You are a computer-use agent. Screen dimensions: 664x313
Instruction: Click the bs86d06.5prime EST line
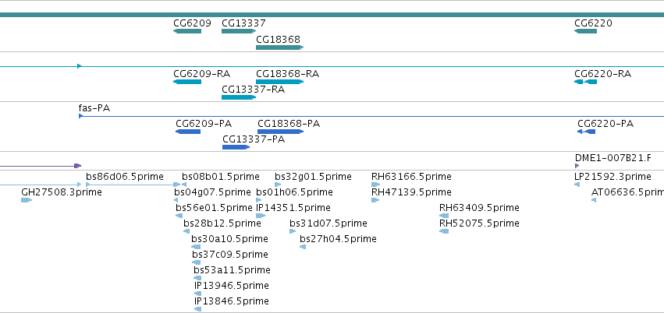click(133, 185)
